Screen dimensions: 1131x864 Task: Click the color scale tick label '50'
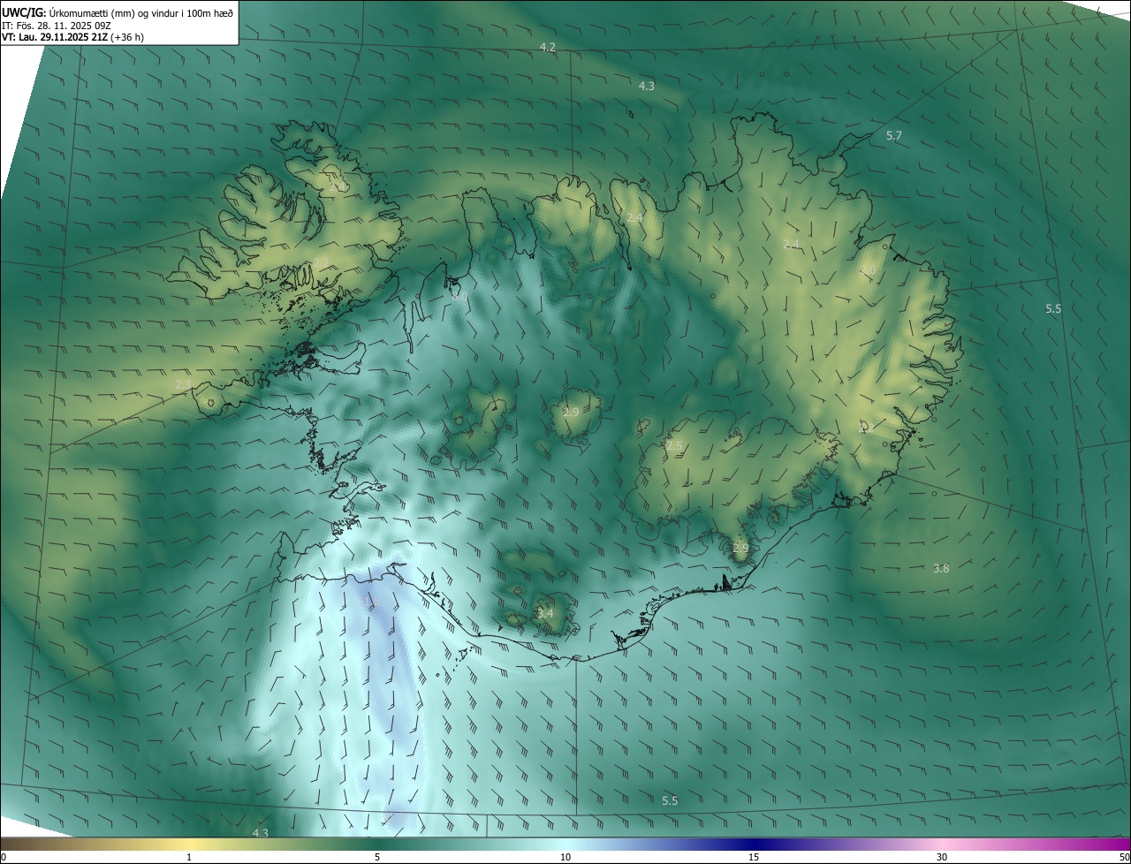coord(1124,858)
